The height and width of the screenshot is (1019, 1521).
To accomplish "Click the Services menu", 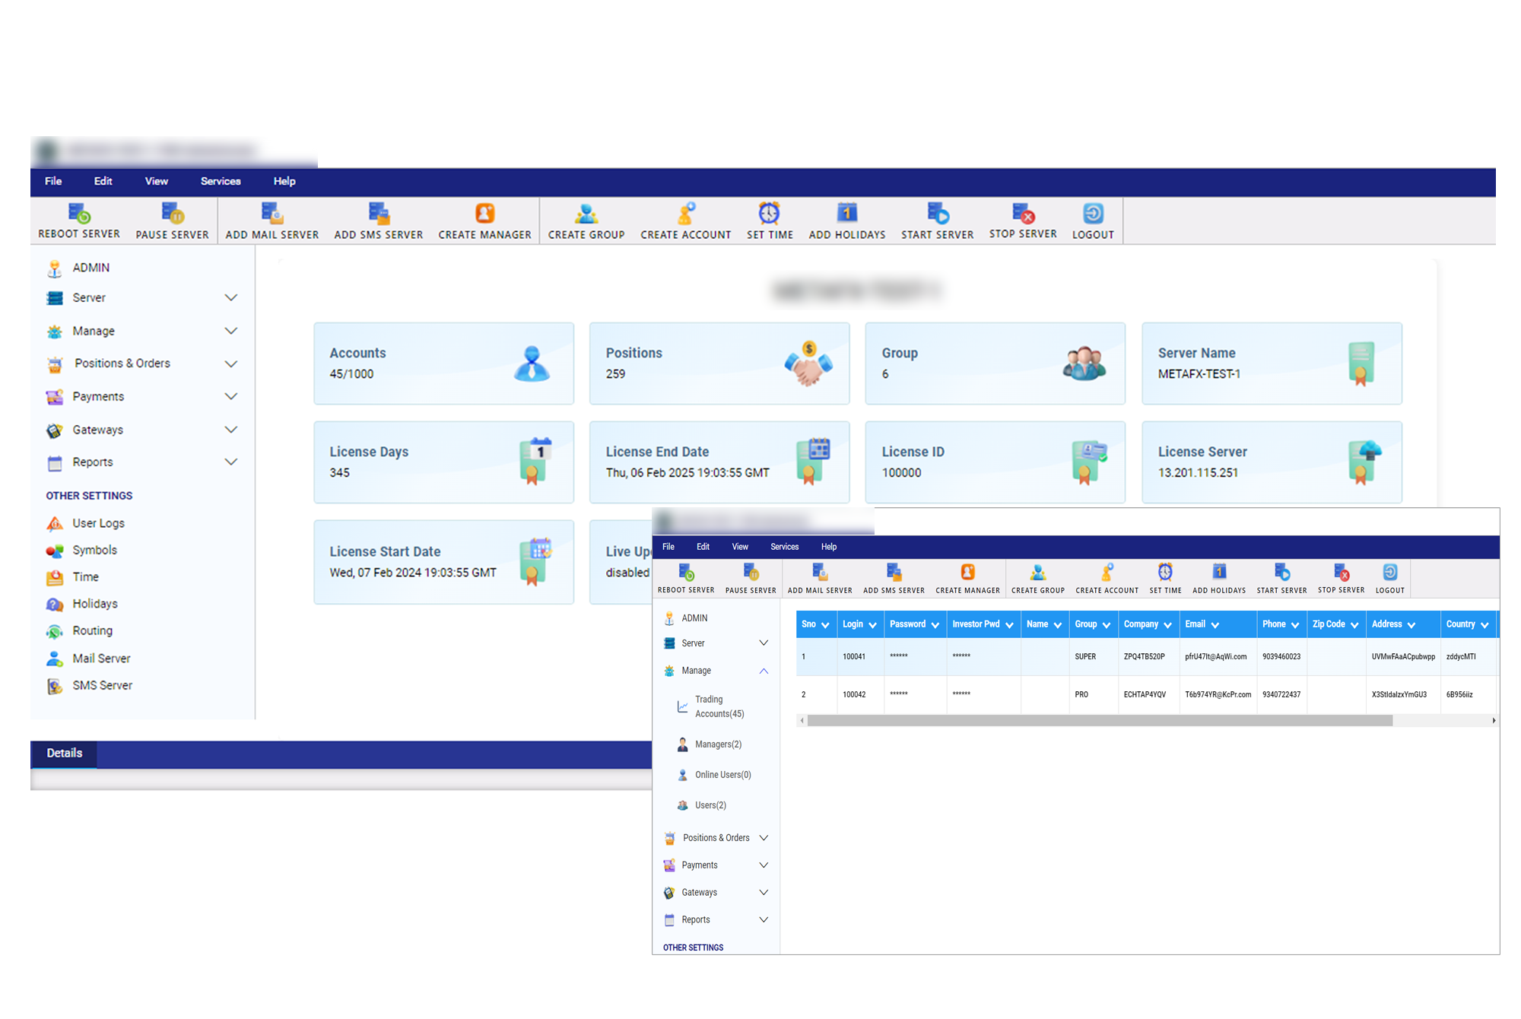I will click(x=220, y=181).
